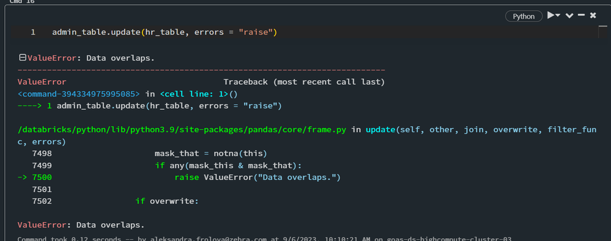Open the run options dropdown arrow
The image size is (611, 241).
point(558,15)
